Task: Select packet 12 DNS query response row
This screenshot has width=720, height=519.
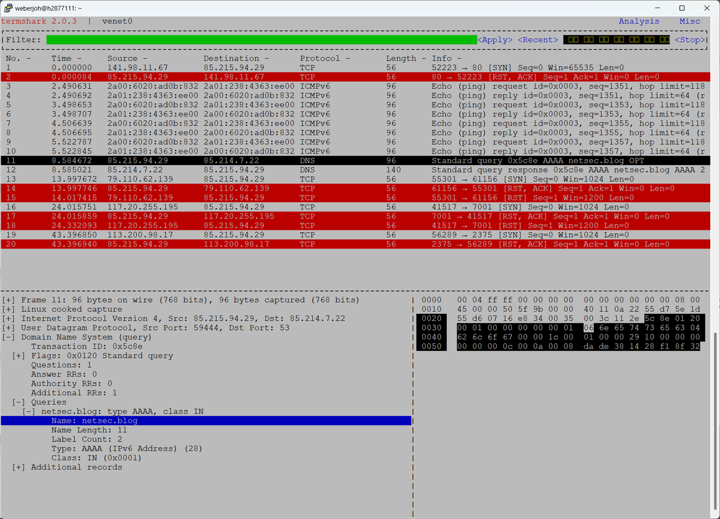Action: point(356,170)
